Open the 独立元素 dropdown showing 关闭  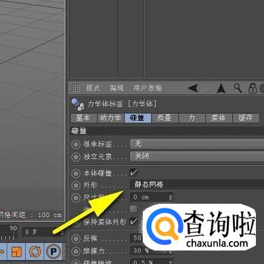click(197, 156)
